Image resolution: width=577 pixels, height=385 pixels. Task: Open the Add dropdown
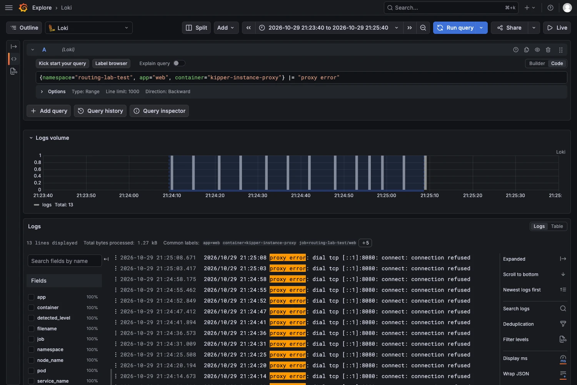(x=226, y=28)
